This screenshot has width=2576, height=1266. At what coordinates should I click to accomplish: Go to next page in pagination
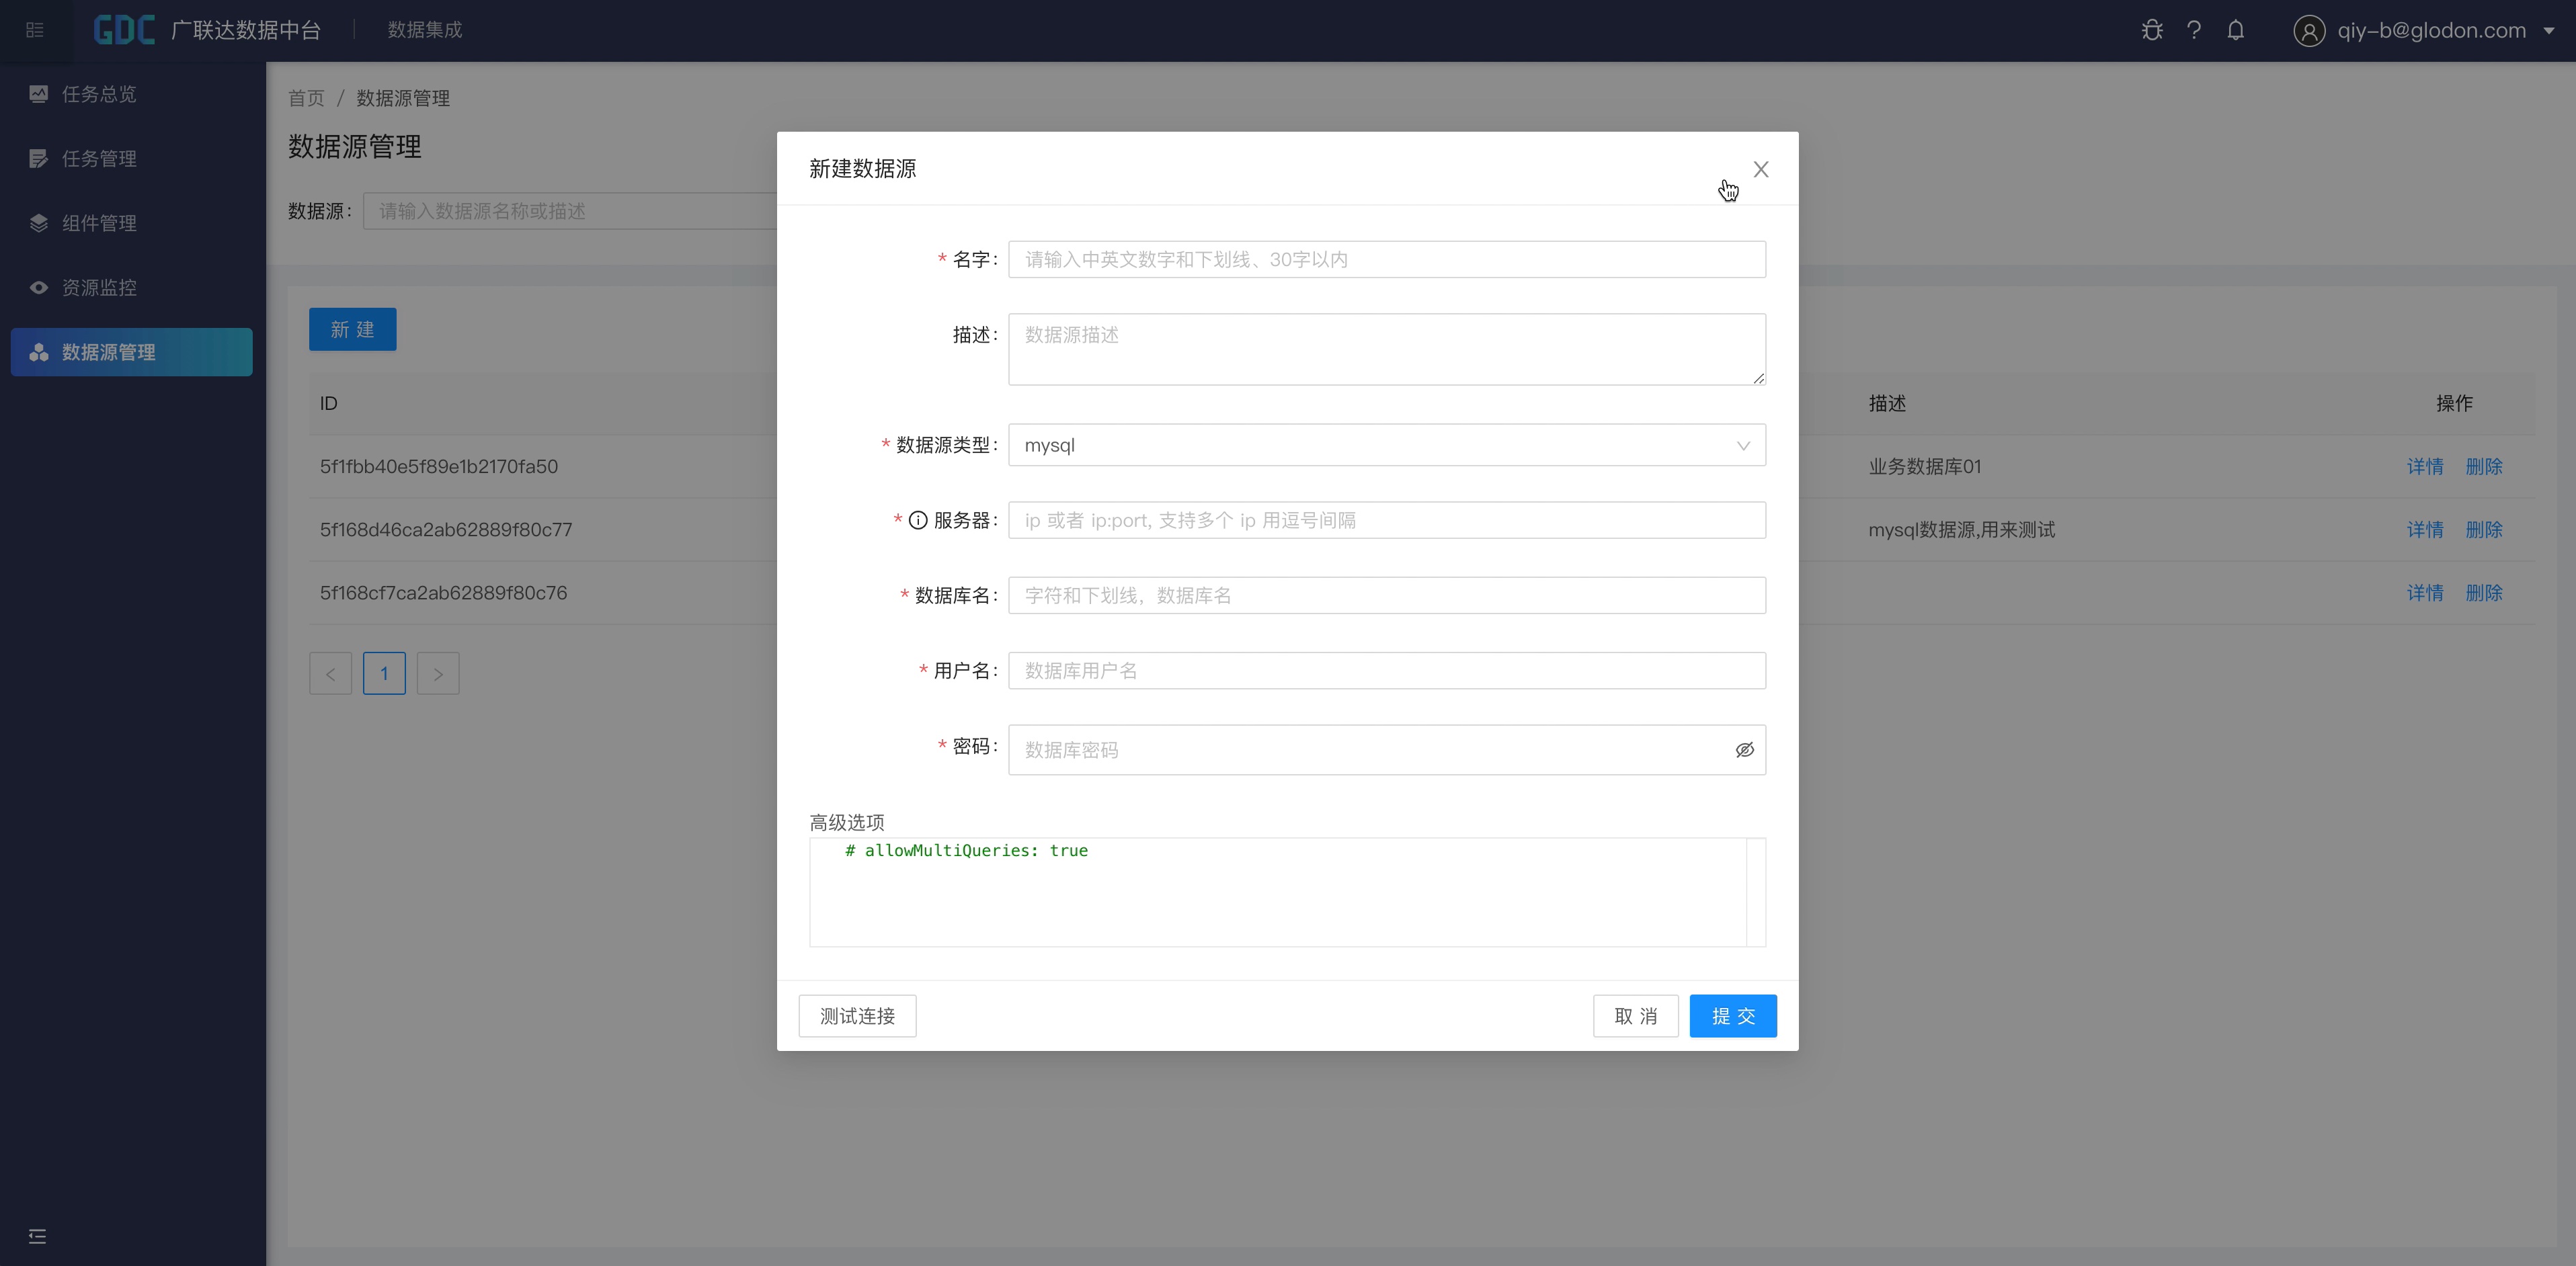[x=437, y=673]
